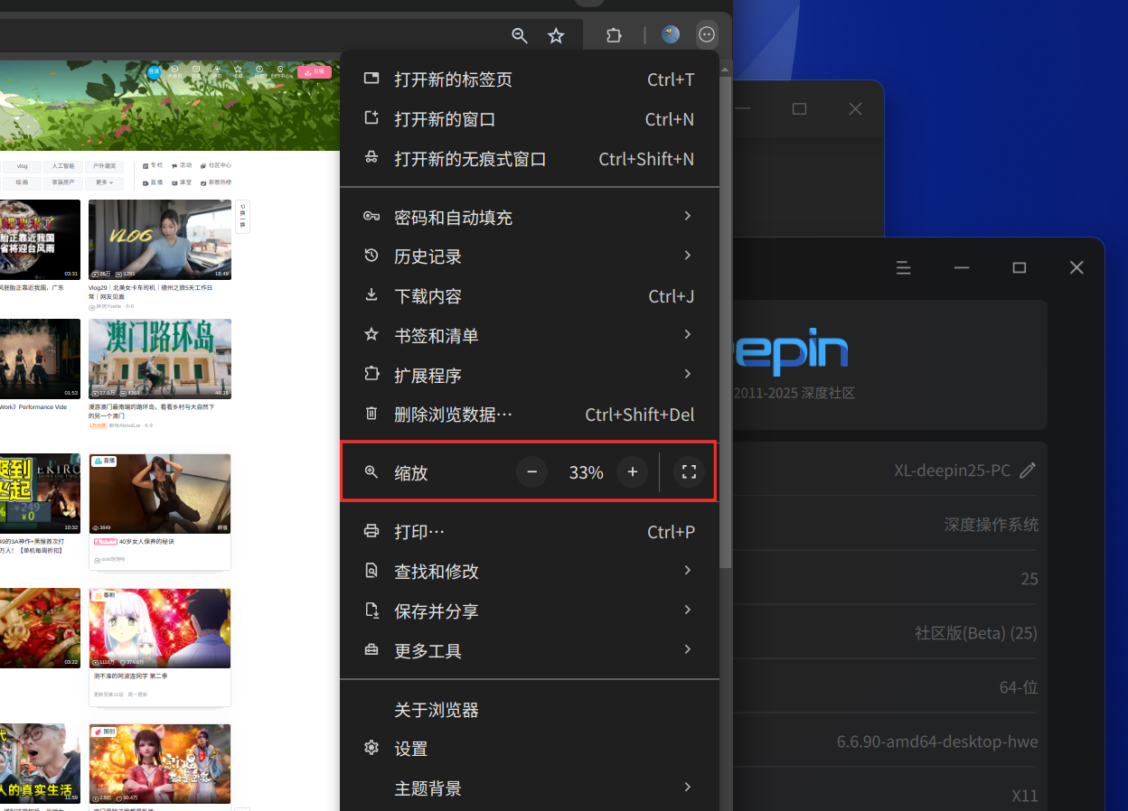The width and height of the screenshot is (1128, 811).
Task: Open the extensions puzzle icon in toolbar
Action: point(614,35)
